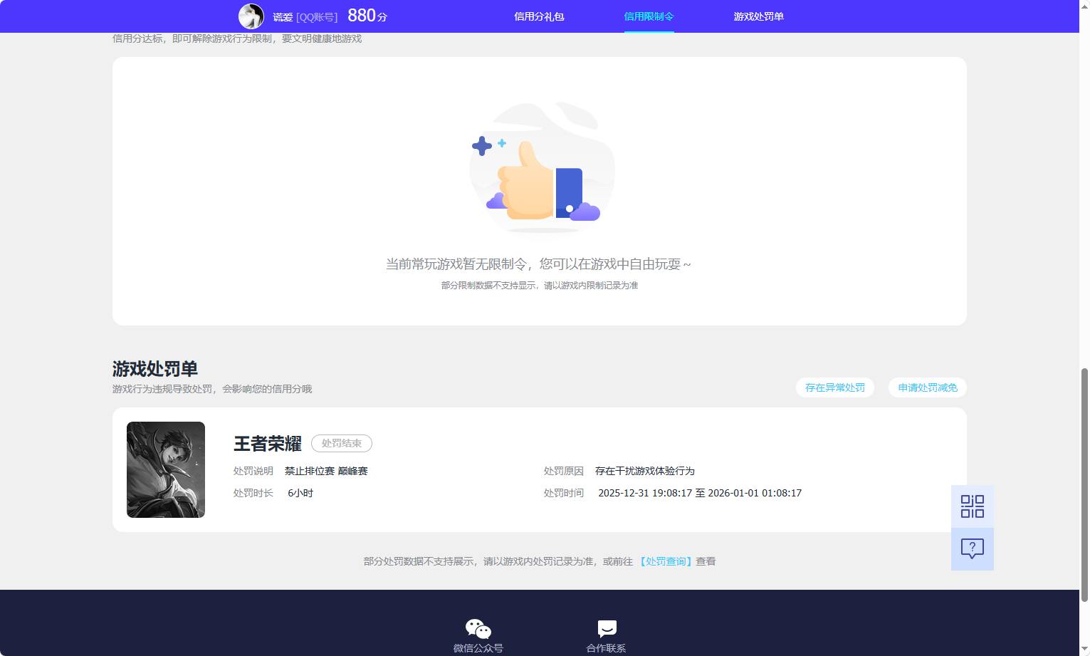
Task: Open the QR code floating button
Action: pyautogui.click(x=973, y=506)
